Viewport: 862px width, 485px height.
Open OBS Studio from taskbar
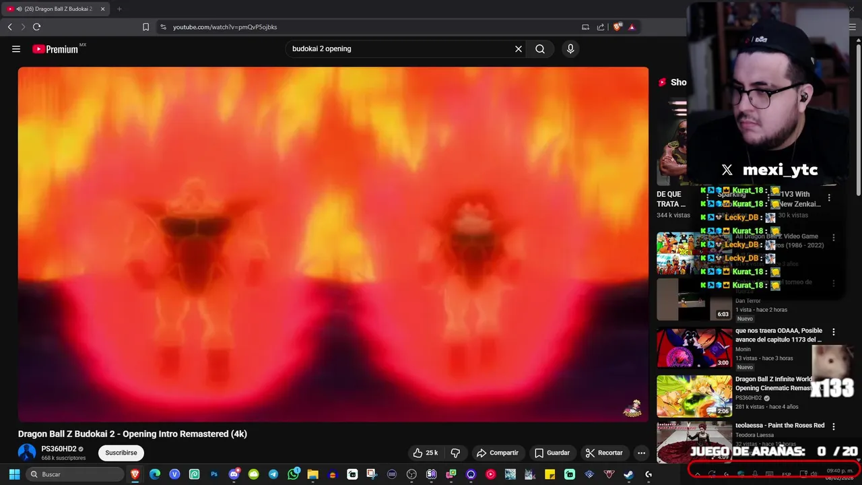(412, 474)
